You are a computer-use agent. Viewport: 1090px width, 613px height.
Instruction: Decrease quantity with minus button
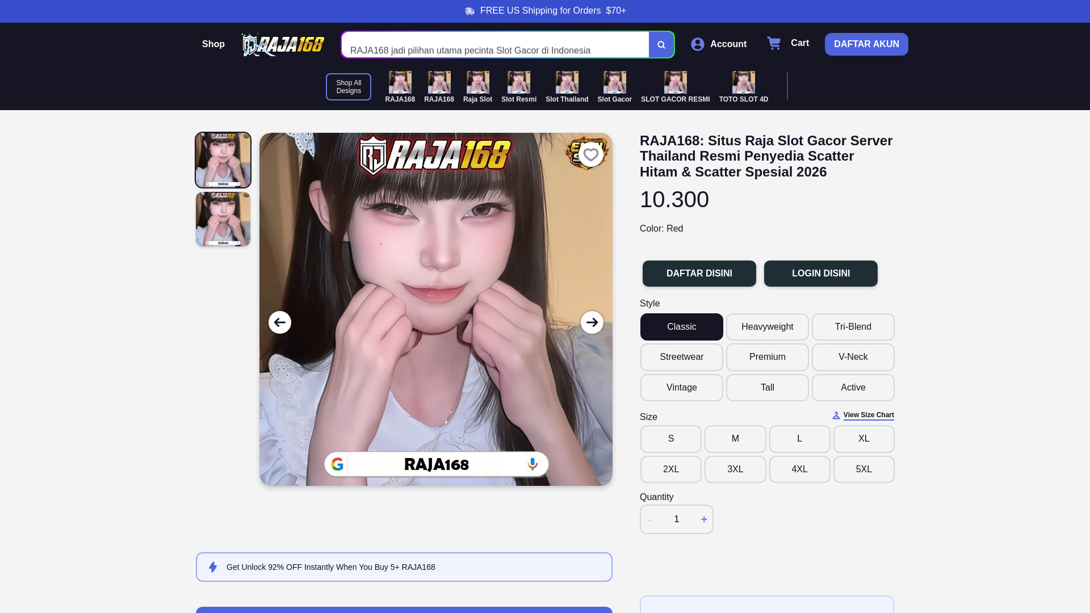click(650, 519)
